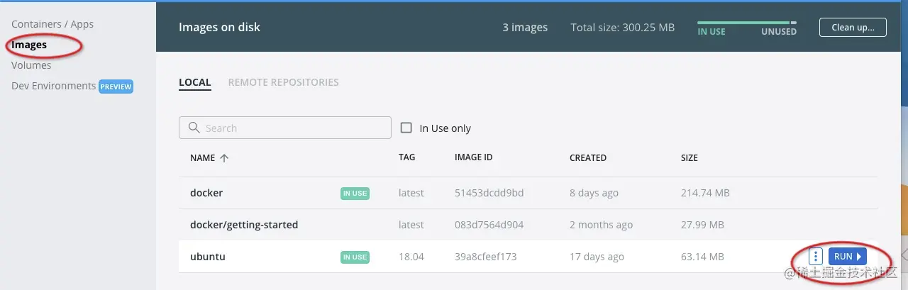
Task: Select the ubuntu image name
Action: pos(208,257)
